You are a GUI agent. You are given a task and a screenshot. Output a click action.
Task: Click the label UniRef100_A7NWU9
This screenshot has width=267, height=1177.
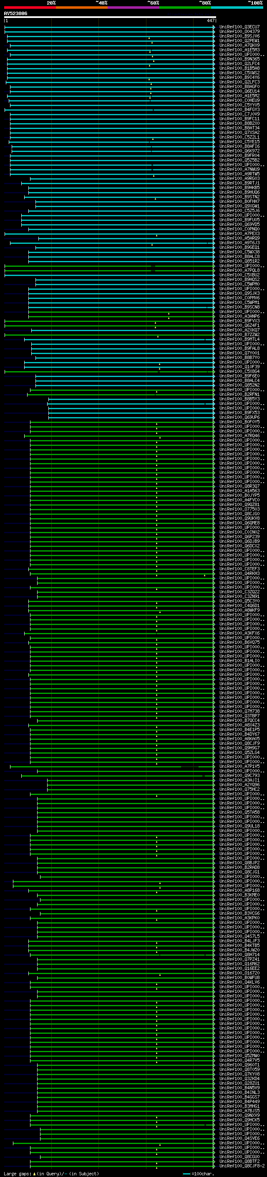[239, 169]
